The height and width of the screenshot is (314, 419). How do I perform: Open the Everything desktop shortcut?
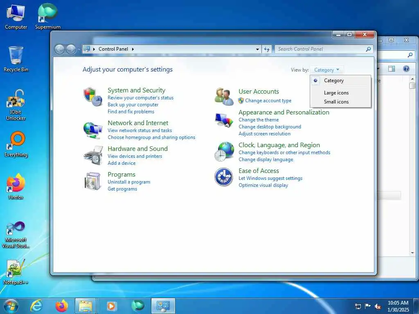click(16, 144)
